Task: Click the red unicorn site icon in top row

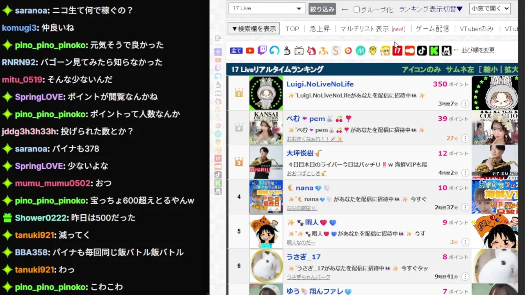Action: click(x=311, y=50)
